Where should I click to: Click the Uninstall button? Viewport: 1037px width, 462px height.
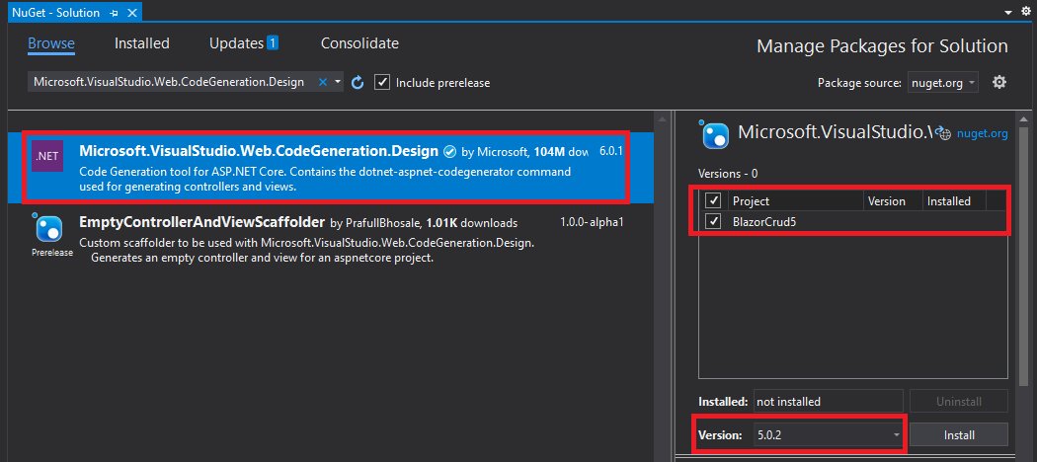(x=959, y=401)
